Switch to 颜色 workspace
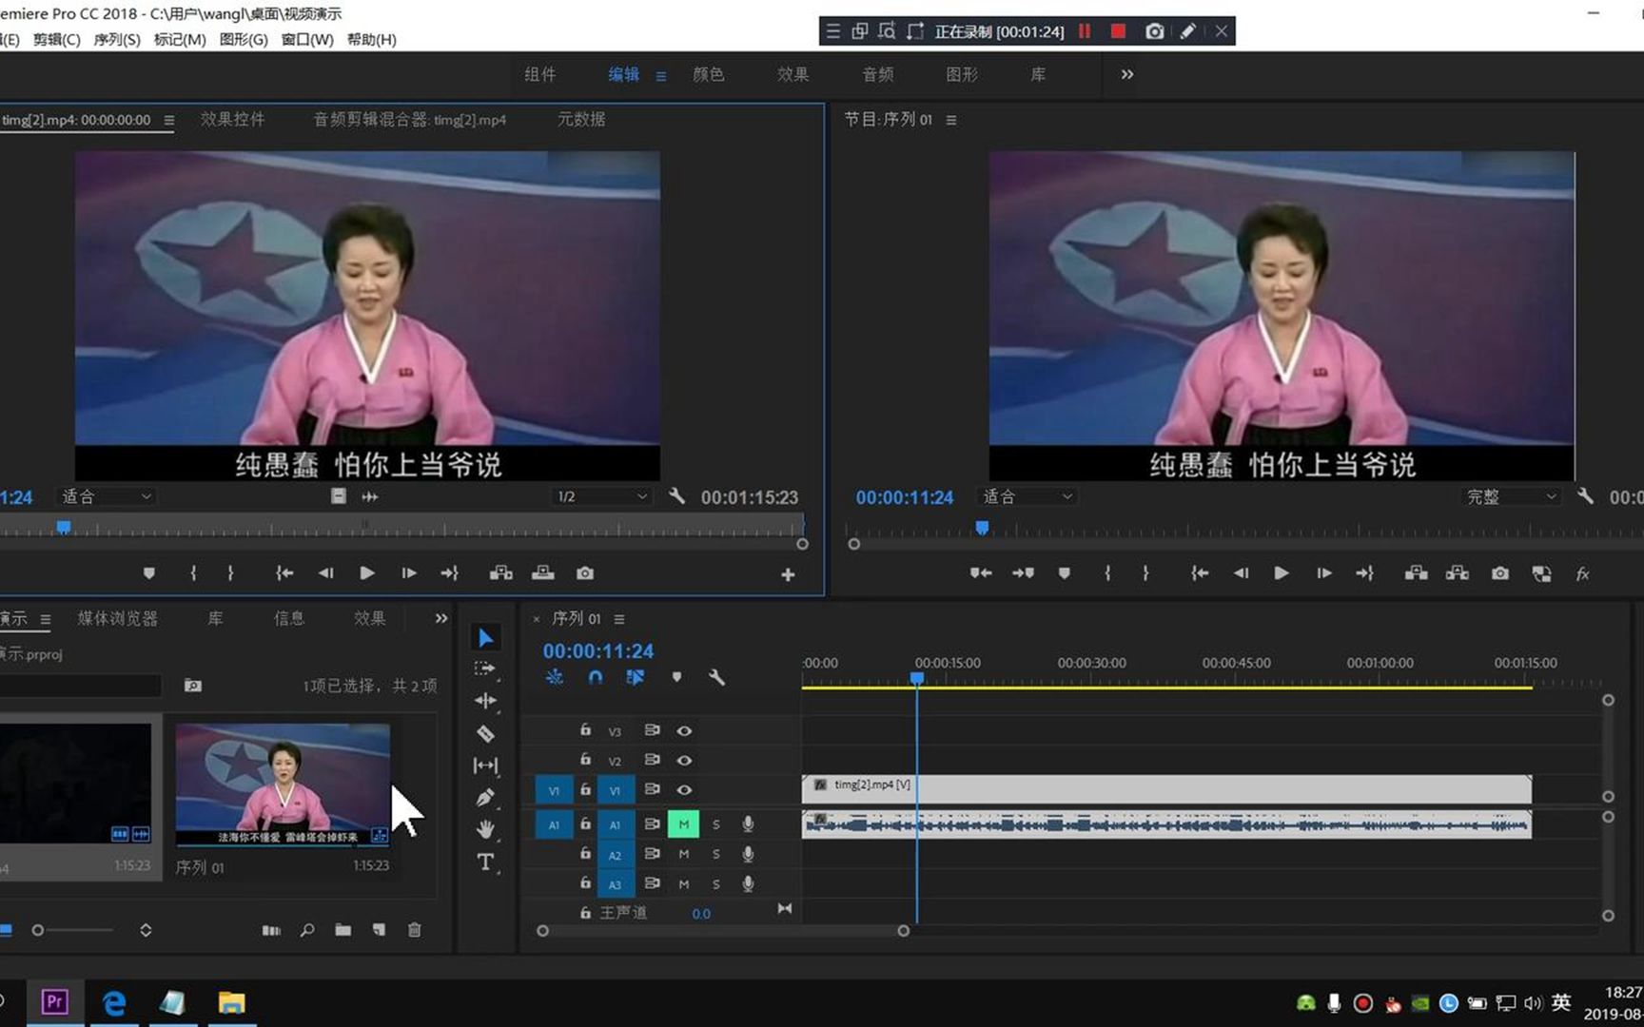Screen dimensions: 1644x1027 [708, 74]
